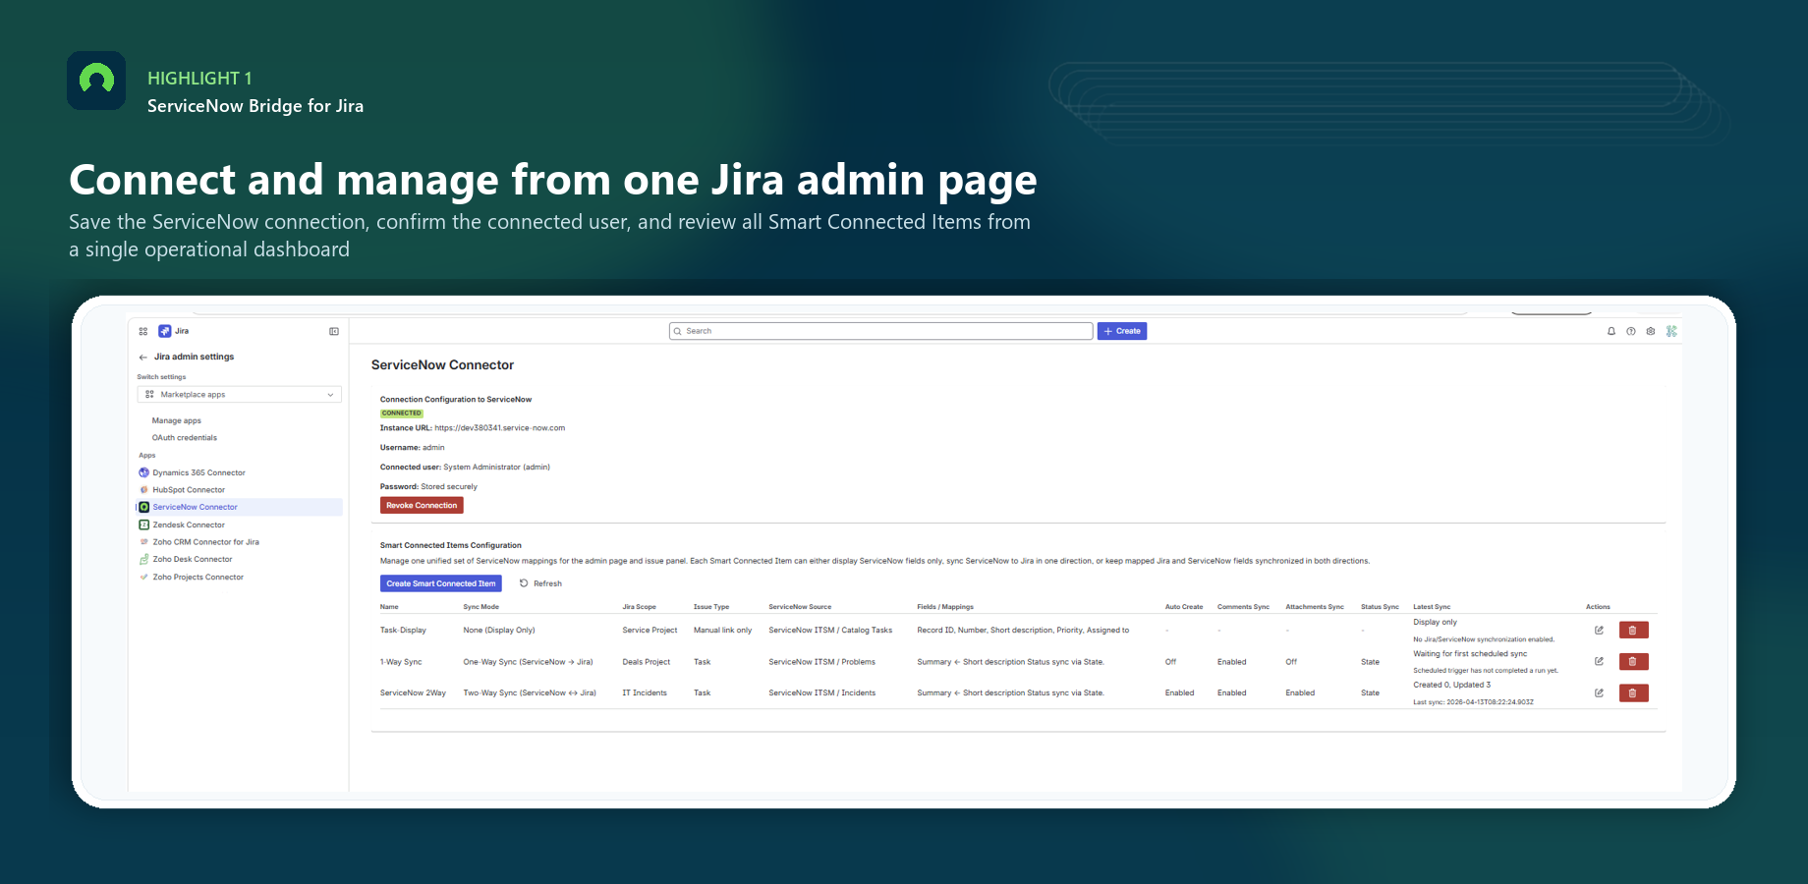Open the Marketplace apps dropdown
The image size is (1808, 884).
pos(239,394)
